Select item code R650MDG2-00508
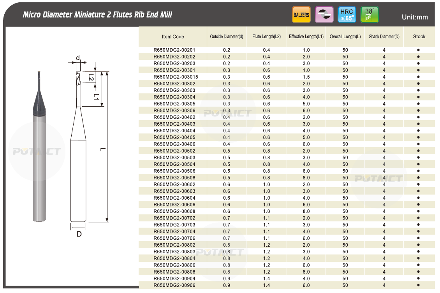Viewport: 440px width, 293px height. tap(174, 178)
